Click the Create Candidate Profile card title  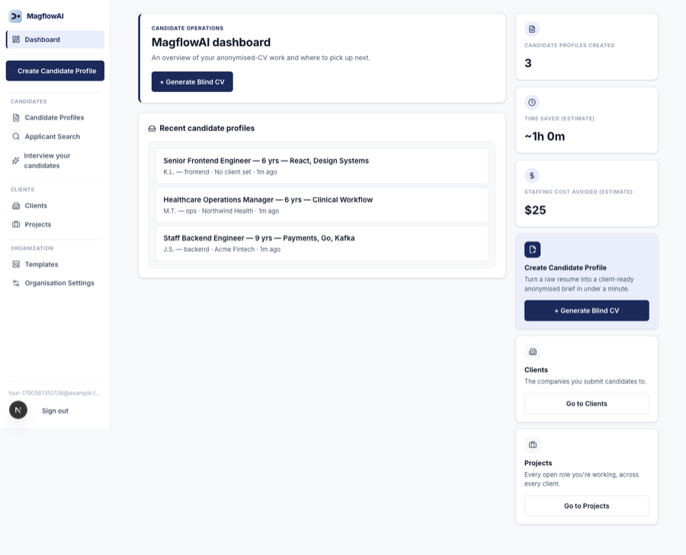[566, 268]
